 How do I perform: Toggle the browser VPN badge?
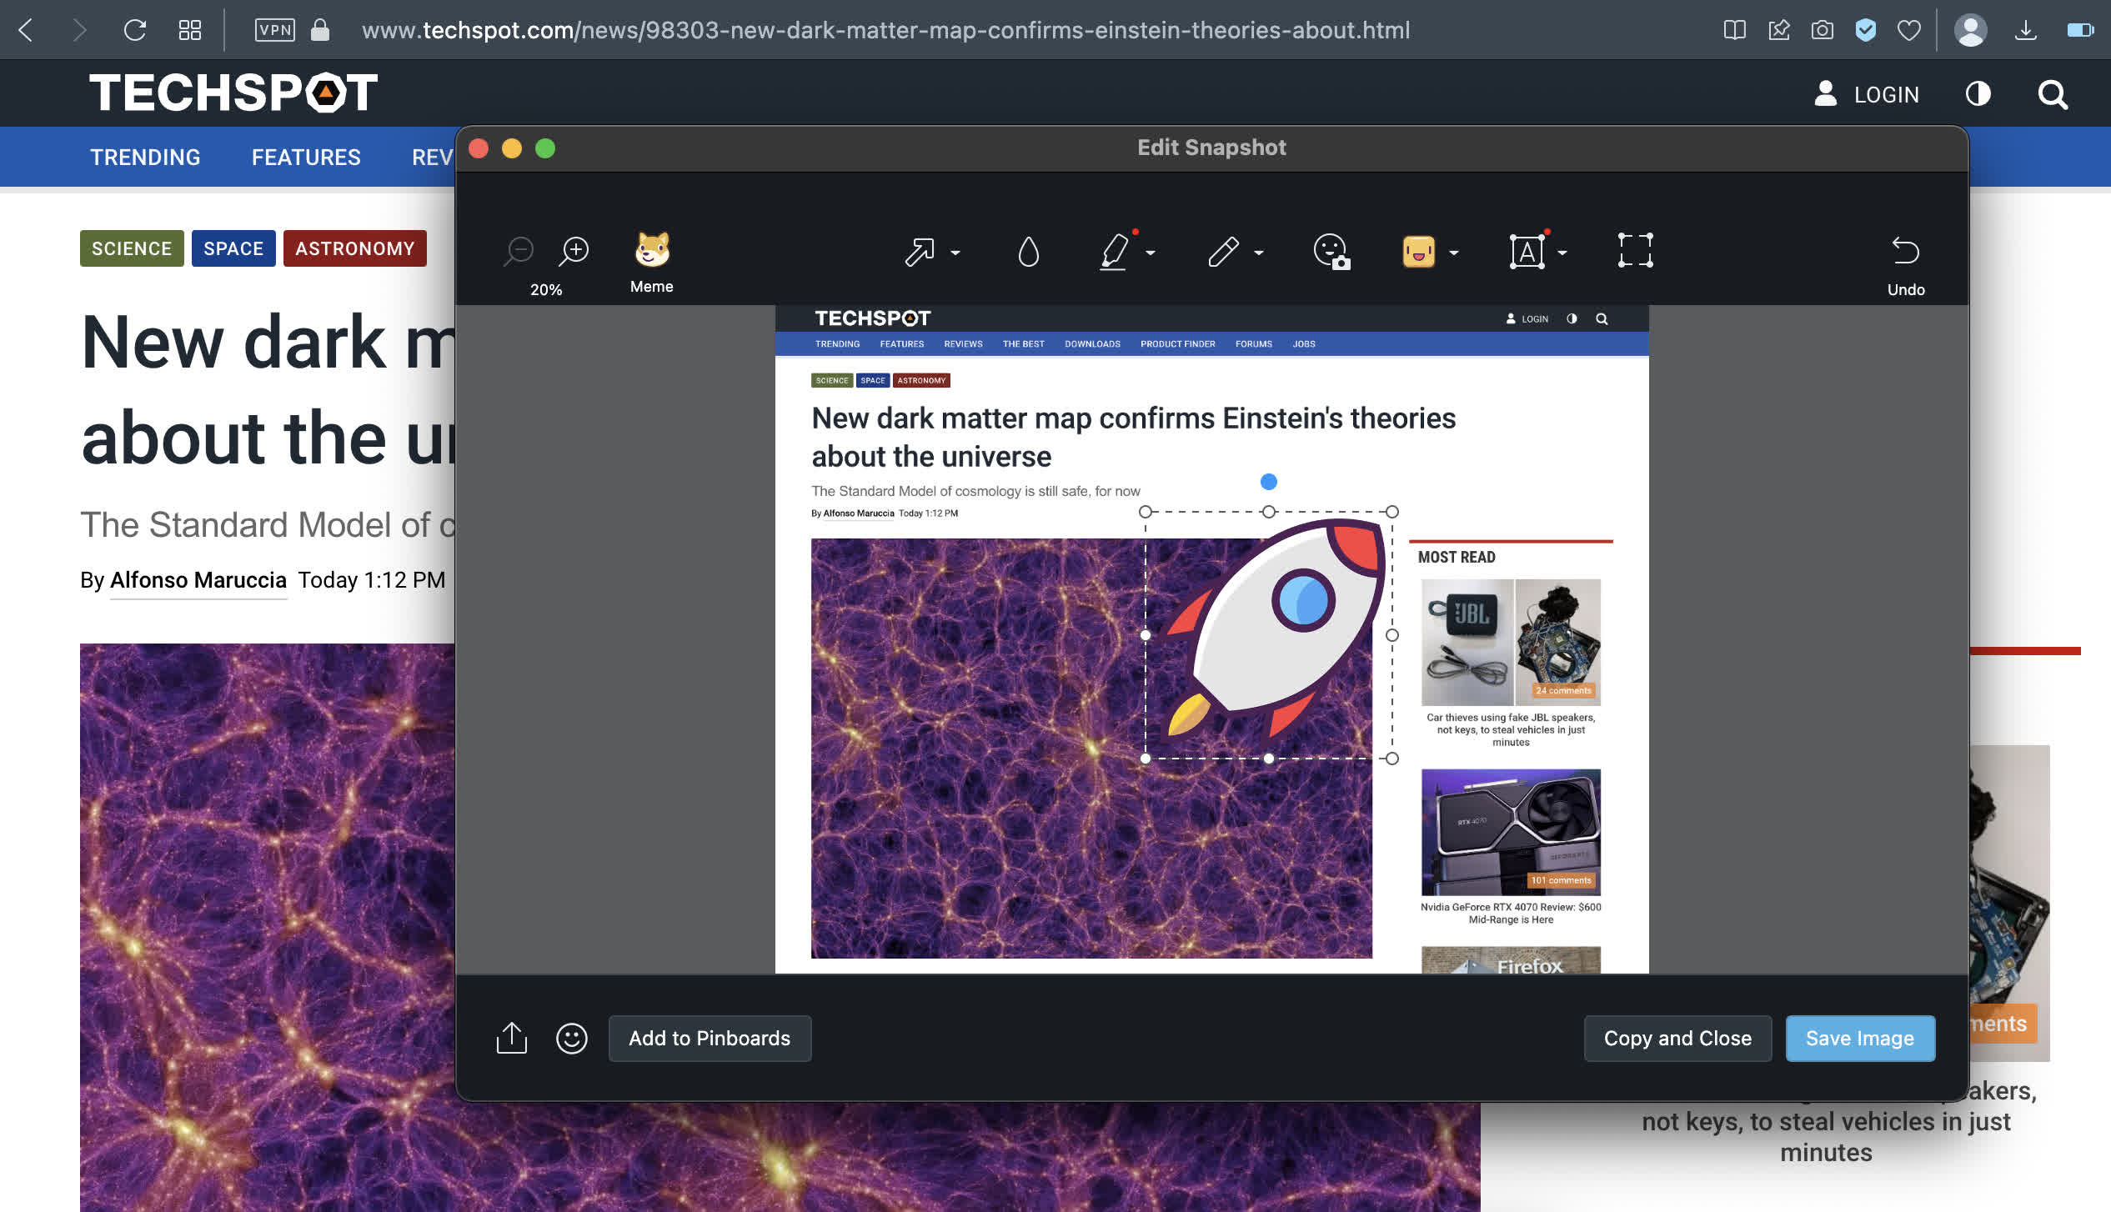[275, 31]
